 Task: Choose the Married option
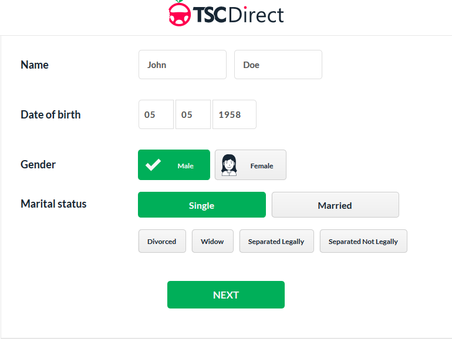click(x=335, y=205)
